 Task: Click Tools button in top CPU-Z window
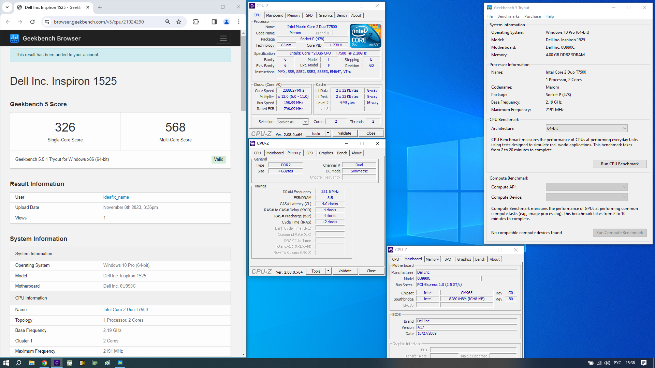point(316,133)
